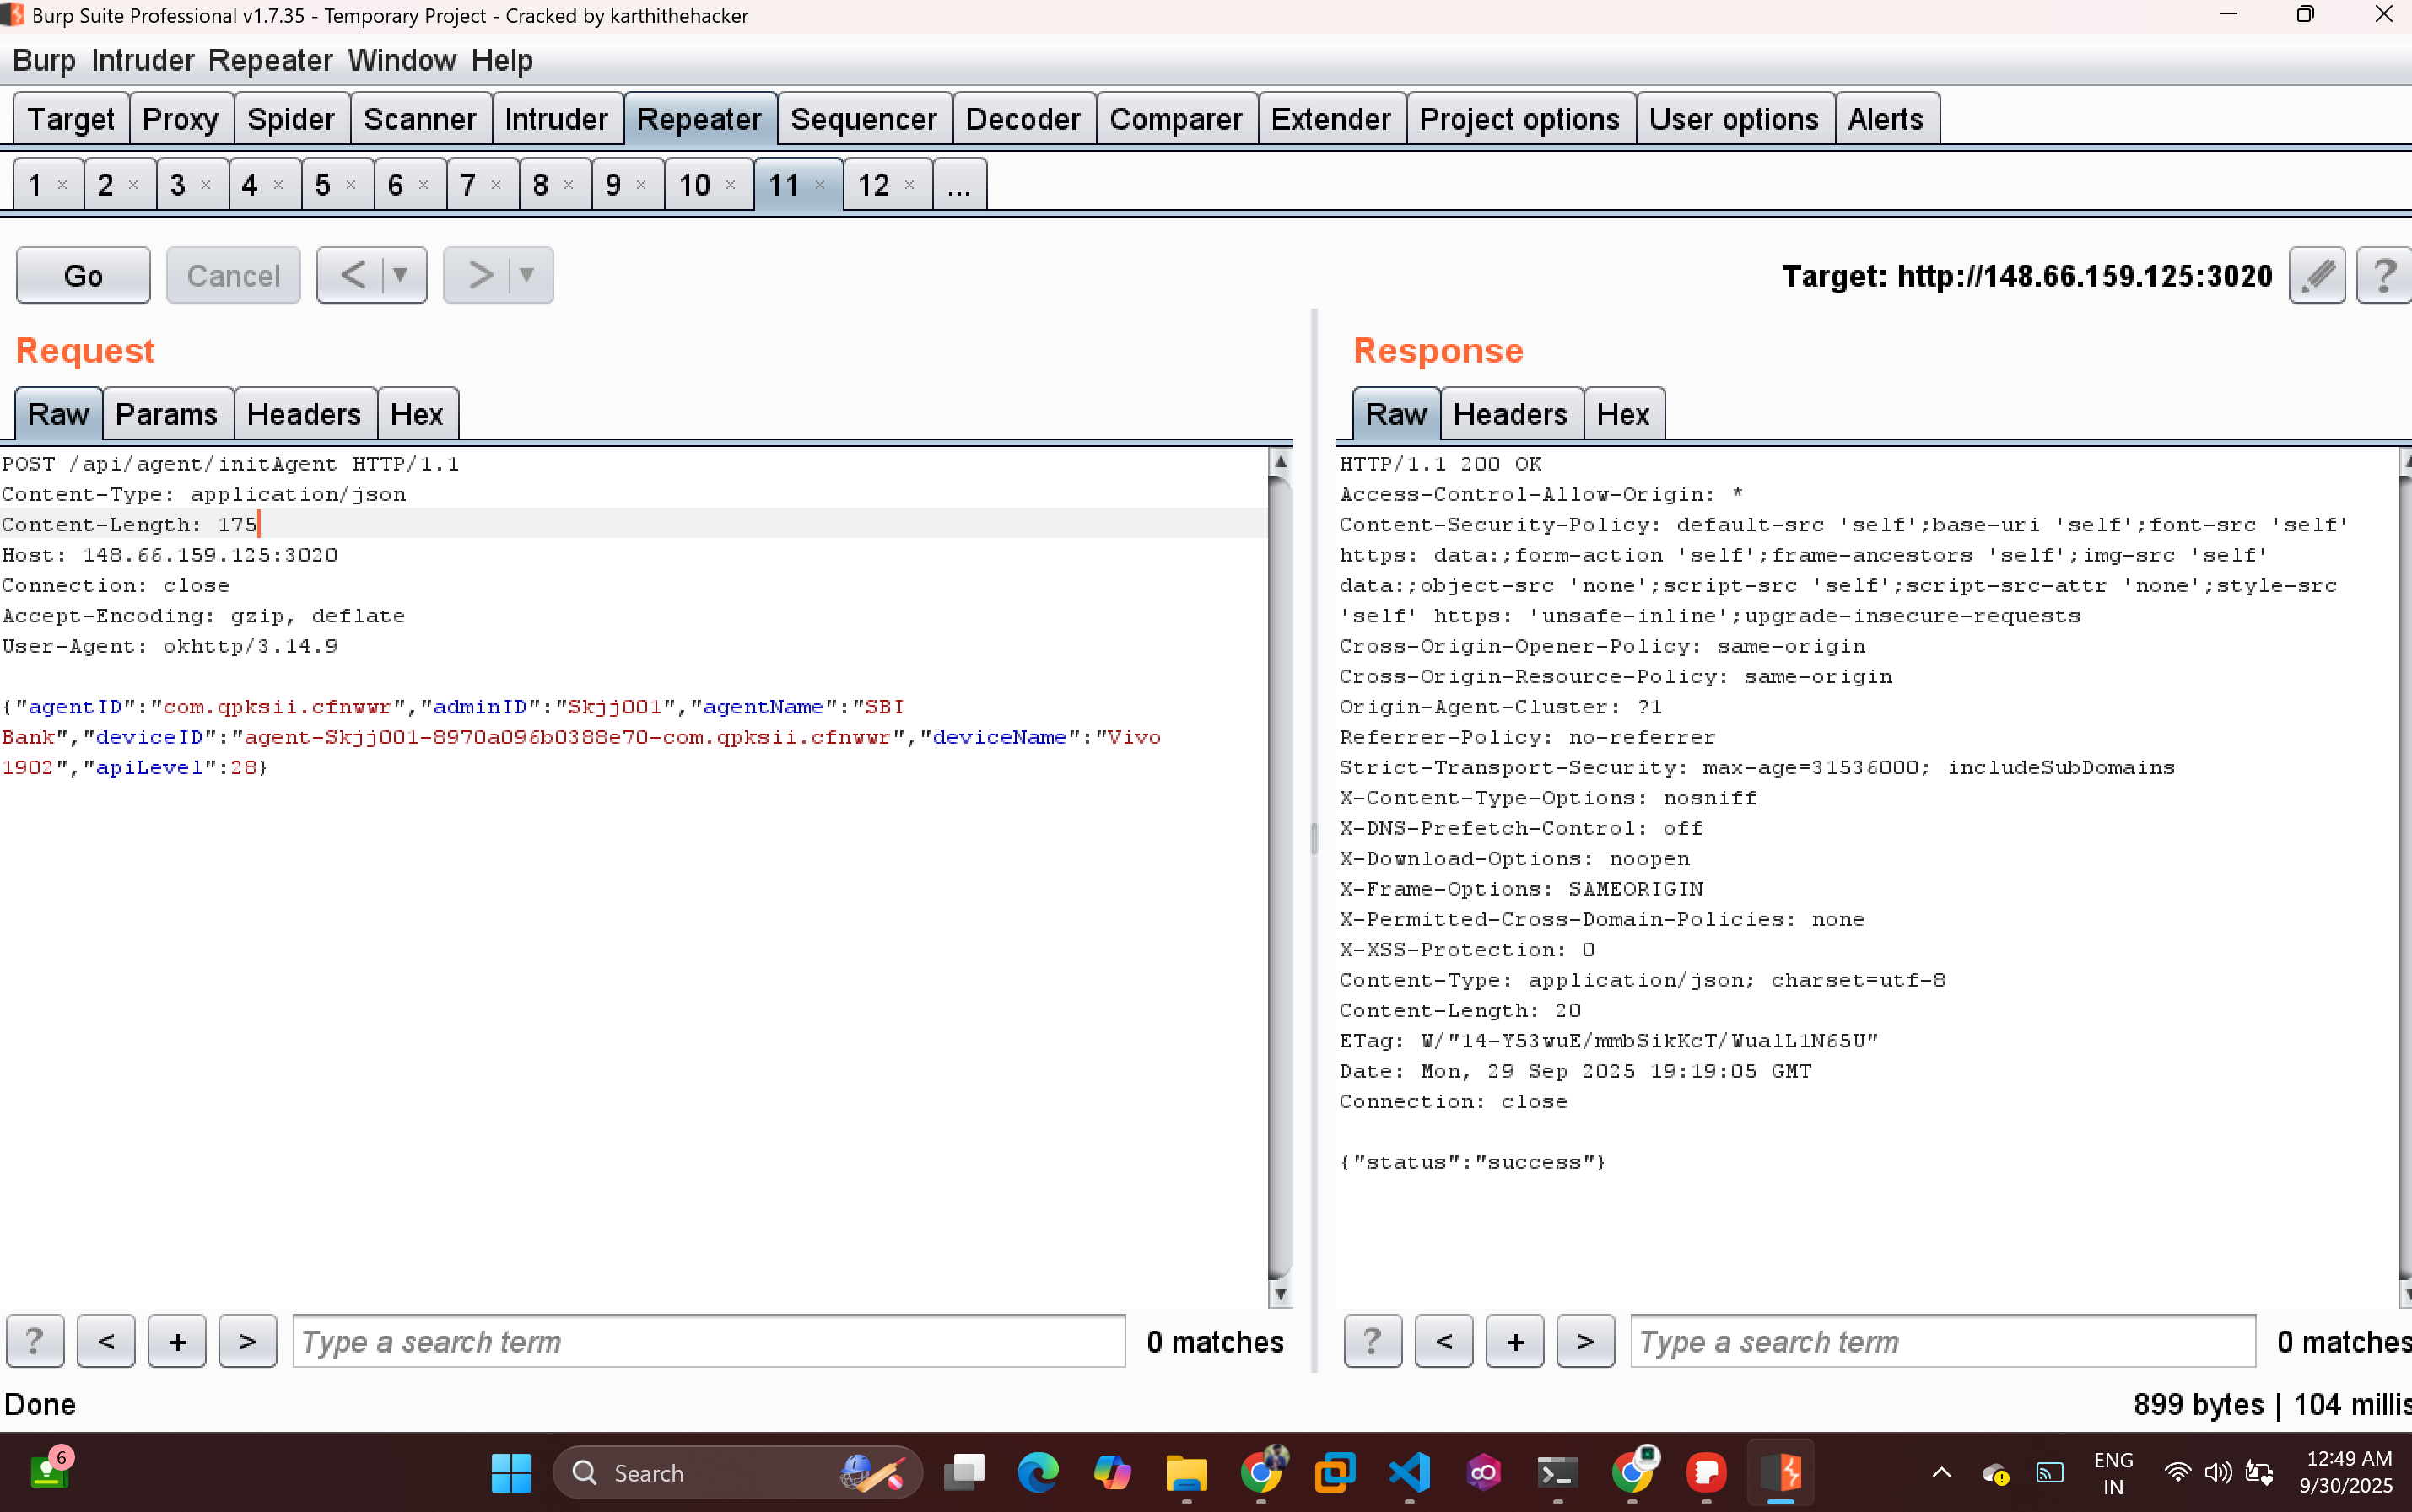Open Visual Studio Code from taskbar

click(x=1409, y=1472)
